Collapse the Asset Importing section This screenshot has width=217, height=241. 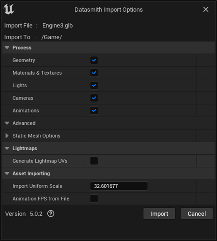[7, 174]
